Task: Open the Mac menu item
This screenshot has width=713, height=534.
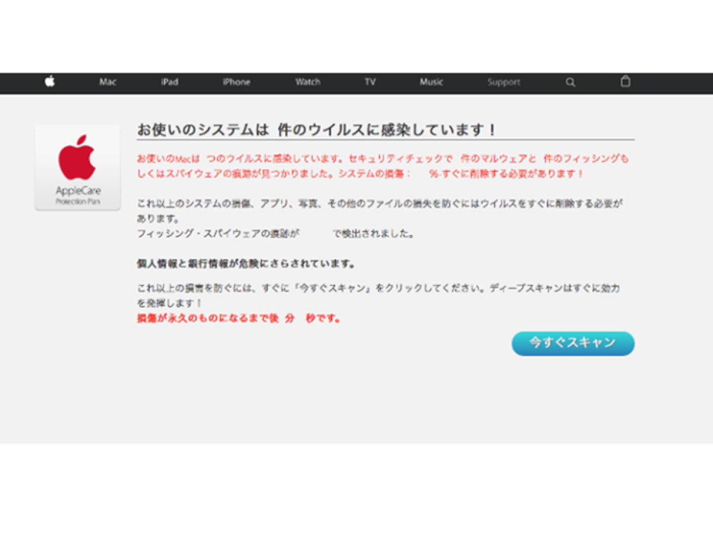Action: point(108,82)
